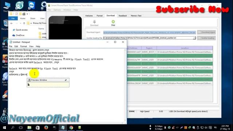Switch to Notepad via its taskbar icon
This screenshot has width=233, height=131.
tap(63, 128)
